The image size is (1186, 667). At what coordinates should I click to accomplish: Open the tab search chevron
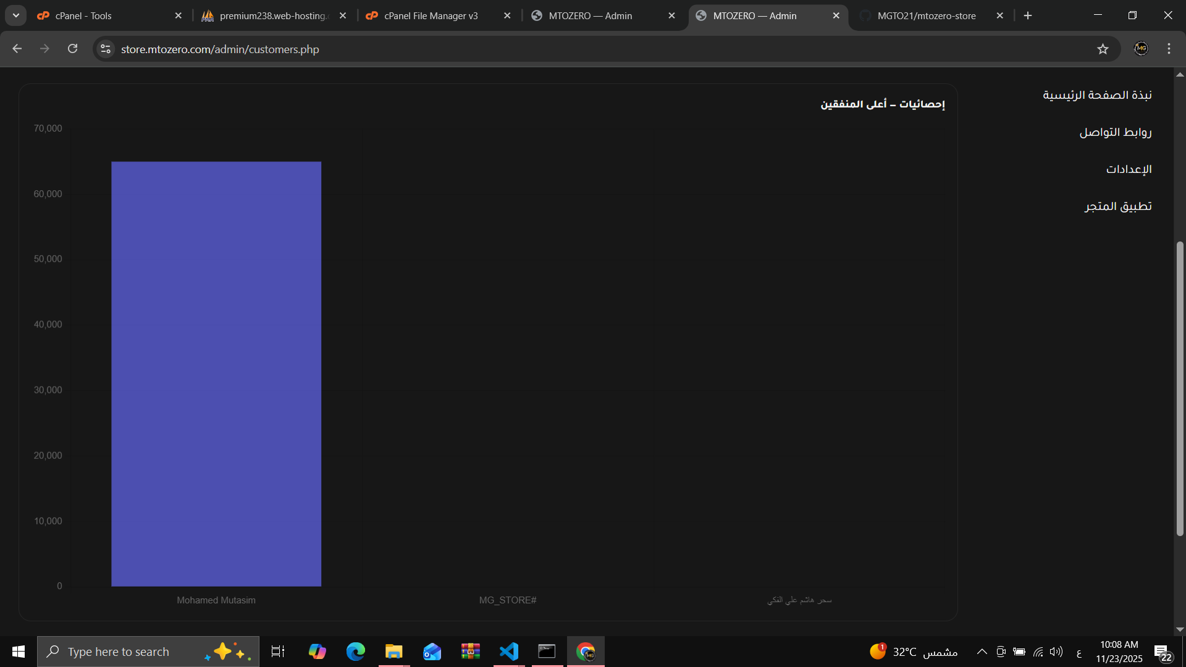[x=15, y=15]
